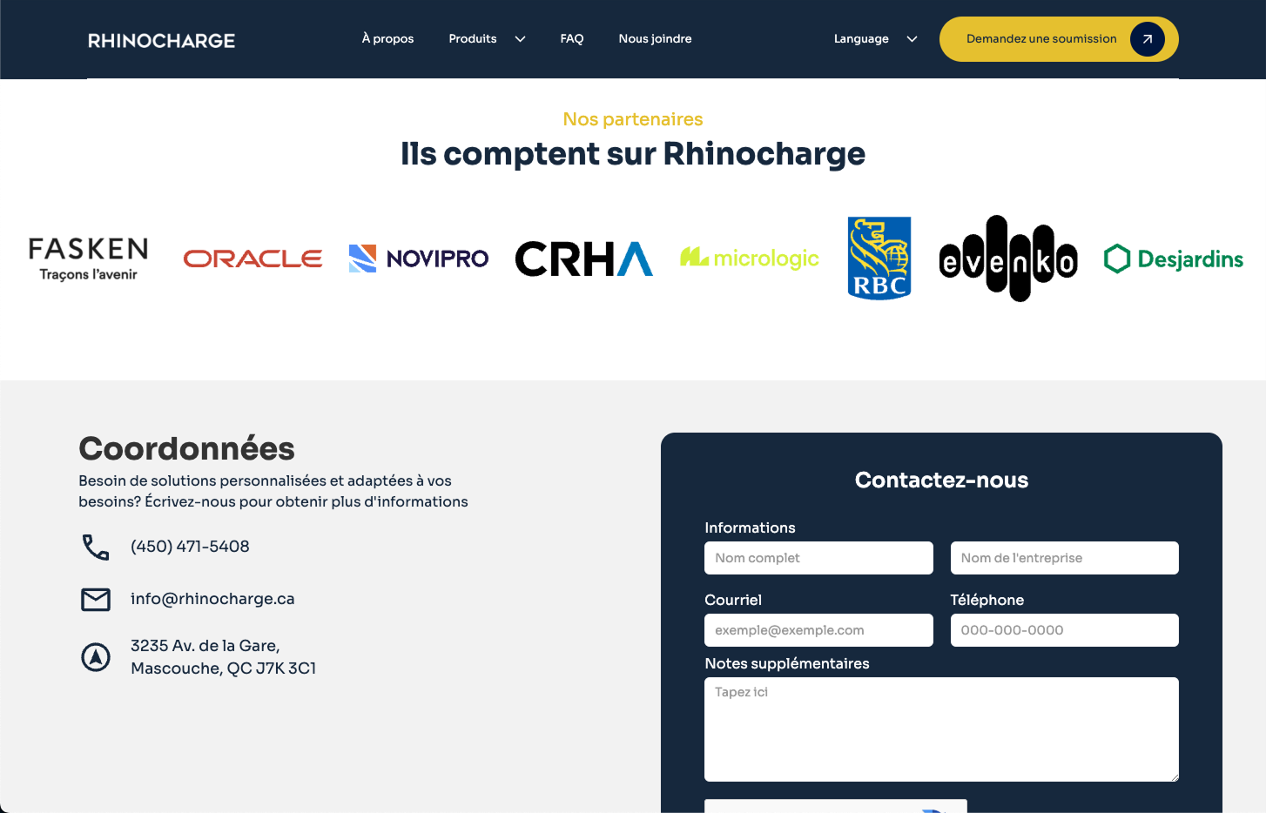Click the RBC partner logo
This screenshot has width=1266, height=813.
tap(879, 259)
